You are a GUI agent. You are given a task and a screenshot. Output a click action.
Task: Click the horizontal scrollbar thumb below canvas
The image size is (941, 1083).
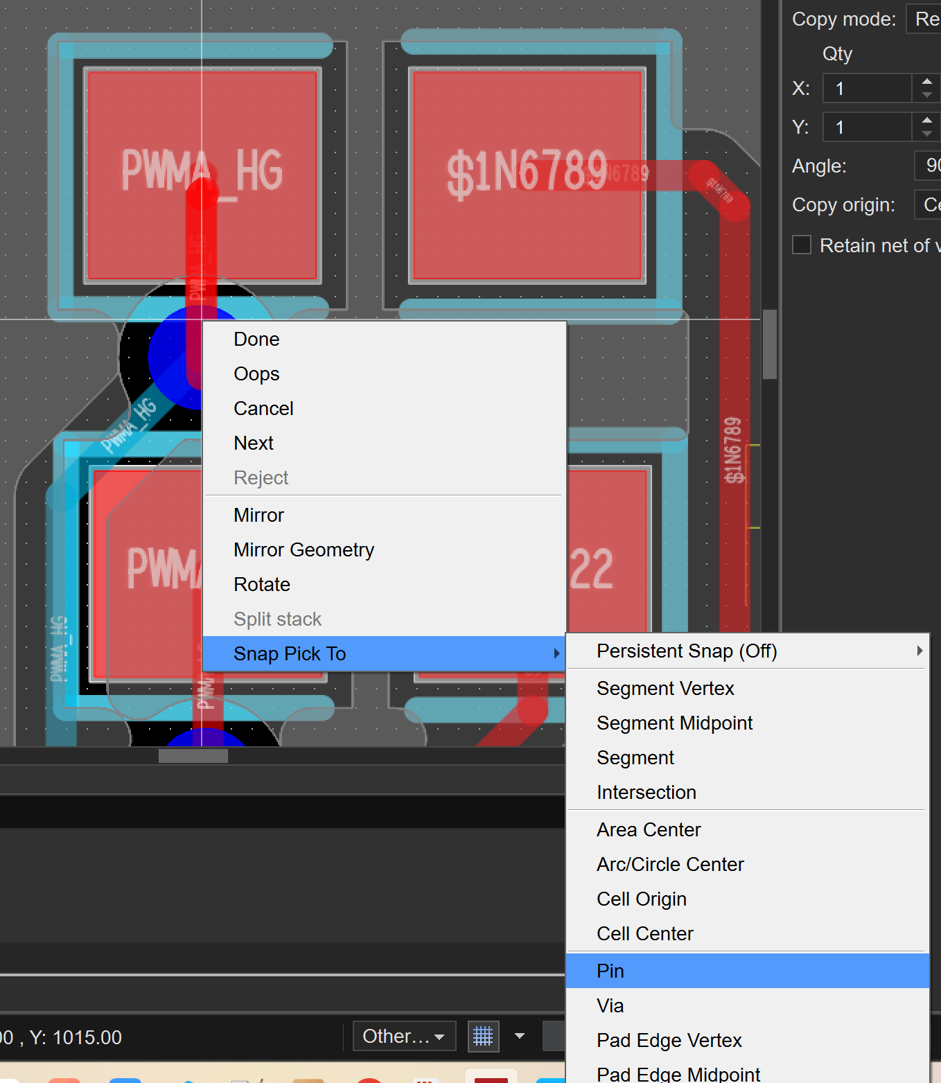pos(193,756)
